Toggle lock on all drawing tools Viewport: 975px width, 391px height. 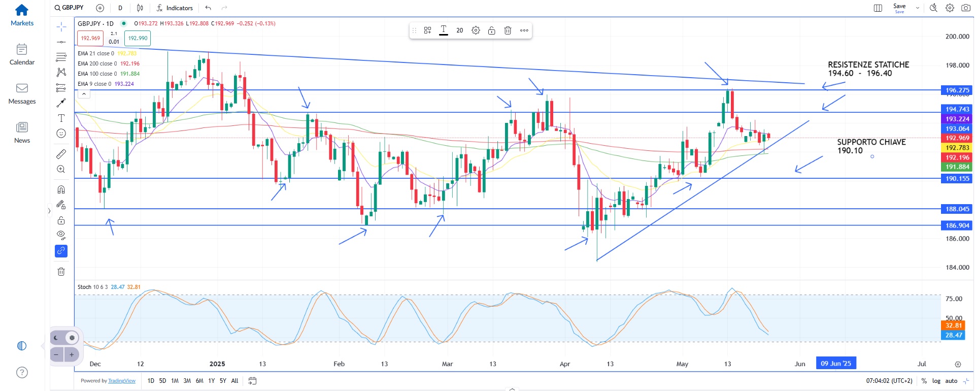click(61, 220)
